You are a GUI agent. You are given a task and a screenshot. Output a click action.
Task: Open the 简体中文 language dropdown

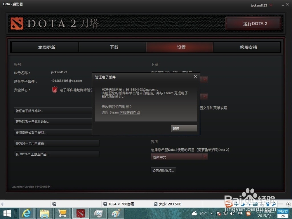pos(179,157)
